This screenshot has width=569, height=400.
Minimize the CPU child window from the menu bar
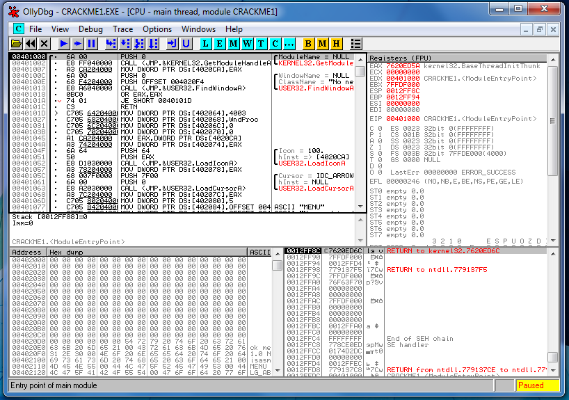(526, 29)
